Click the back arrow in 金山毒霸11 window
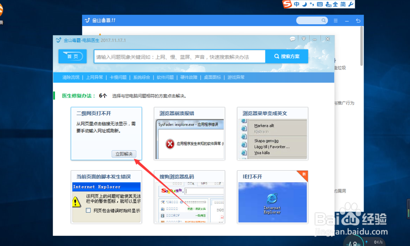 coord(358,20)
